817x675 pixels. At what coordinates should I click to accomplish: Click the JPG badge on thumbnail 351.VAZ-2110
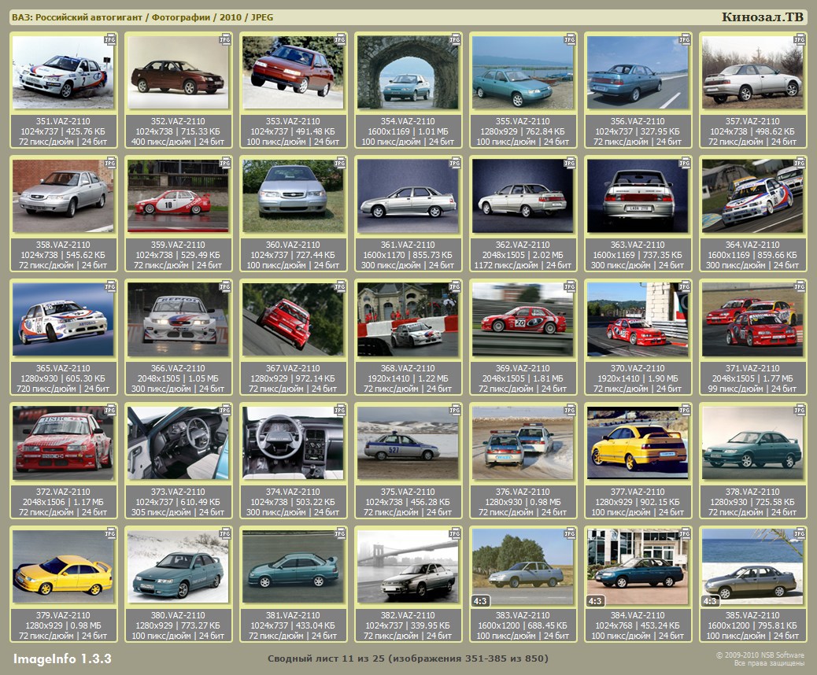(110, 39)
